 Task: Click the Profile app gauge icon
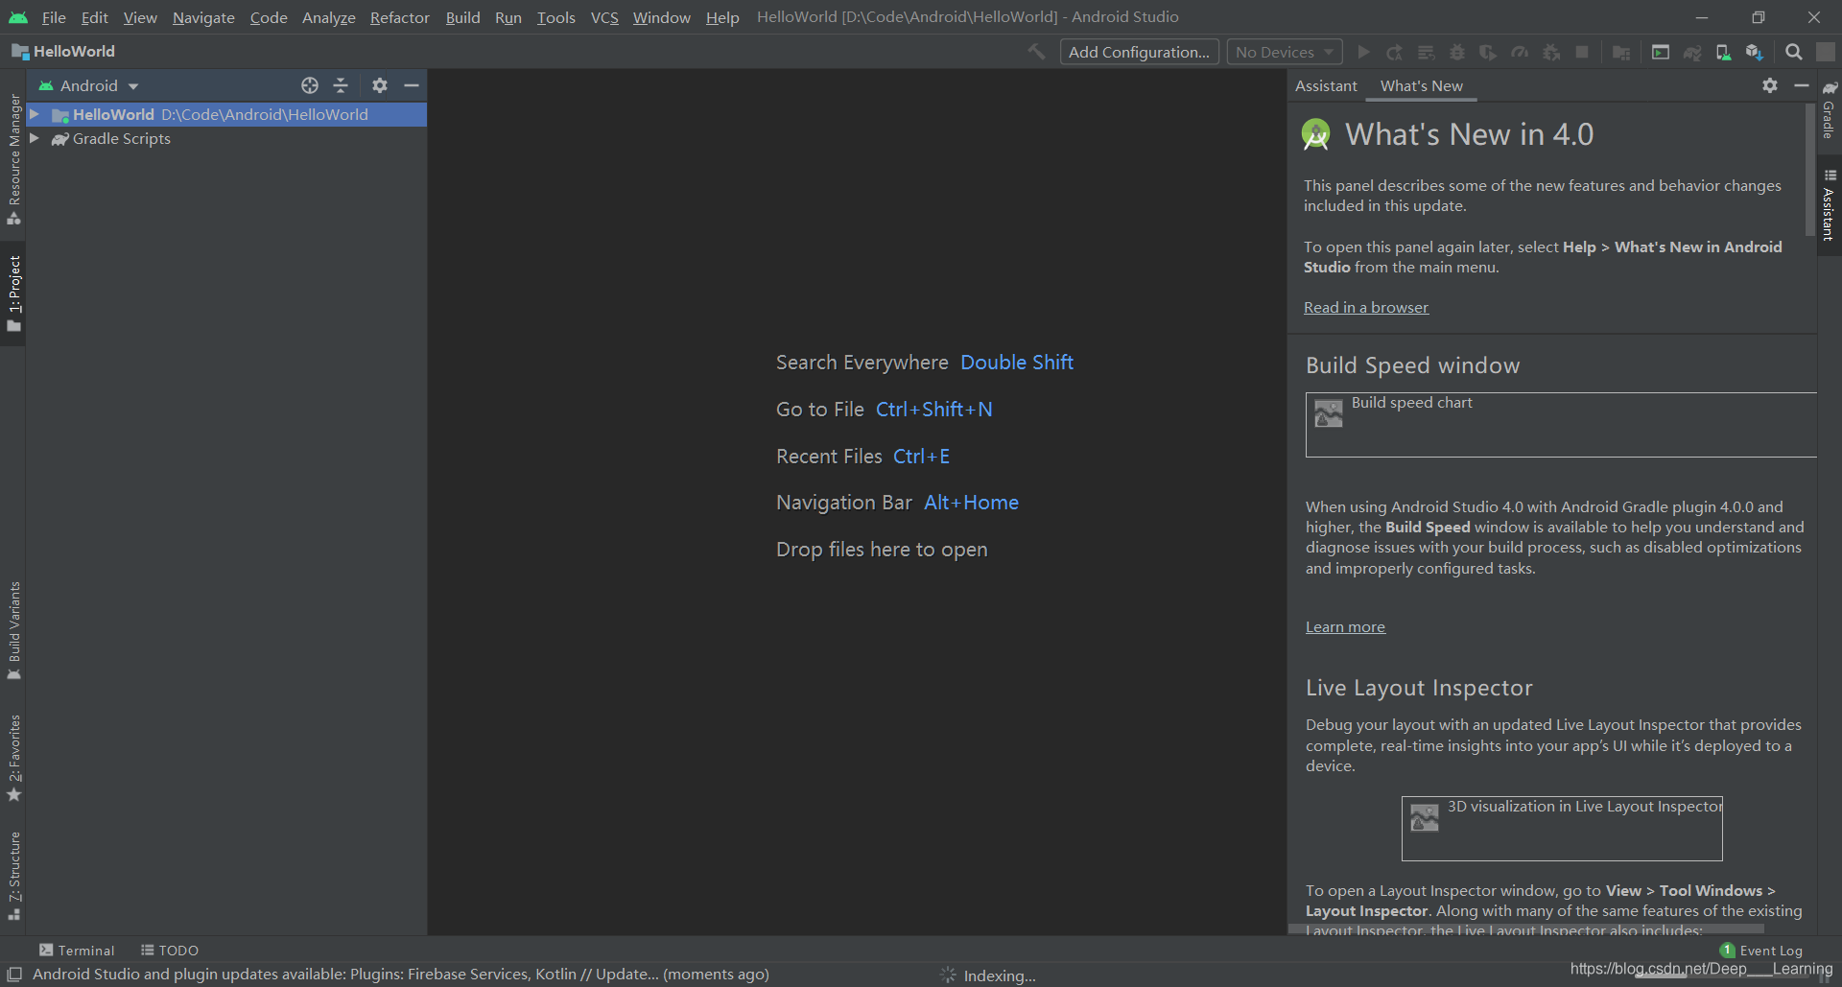[1520, 52]
